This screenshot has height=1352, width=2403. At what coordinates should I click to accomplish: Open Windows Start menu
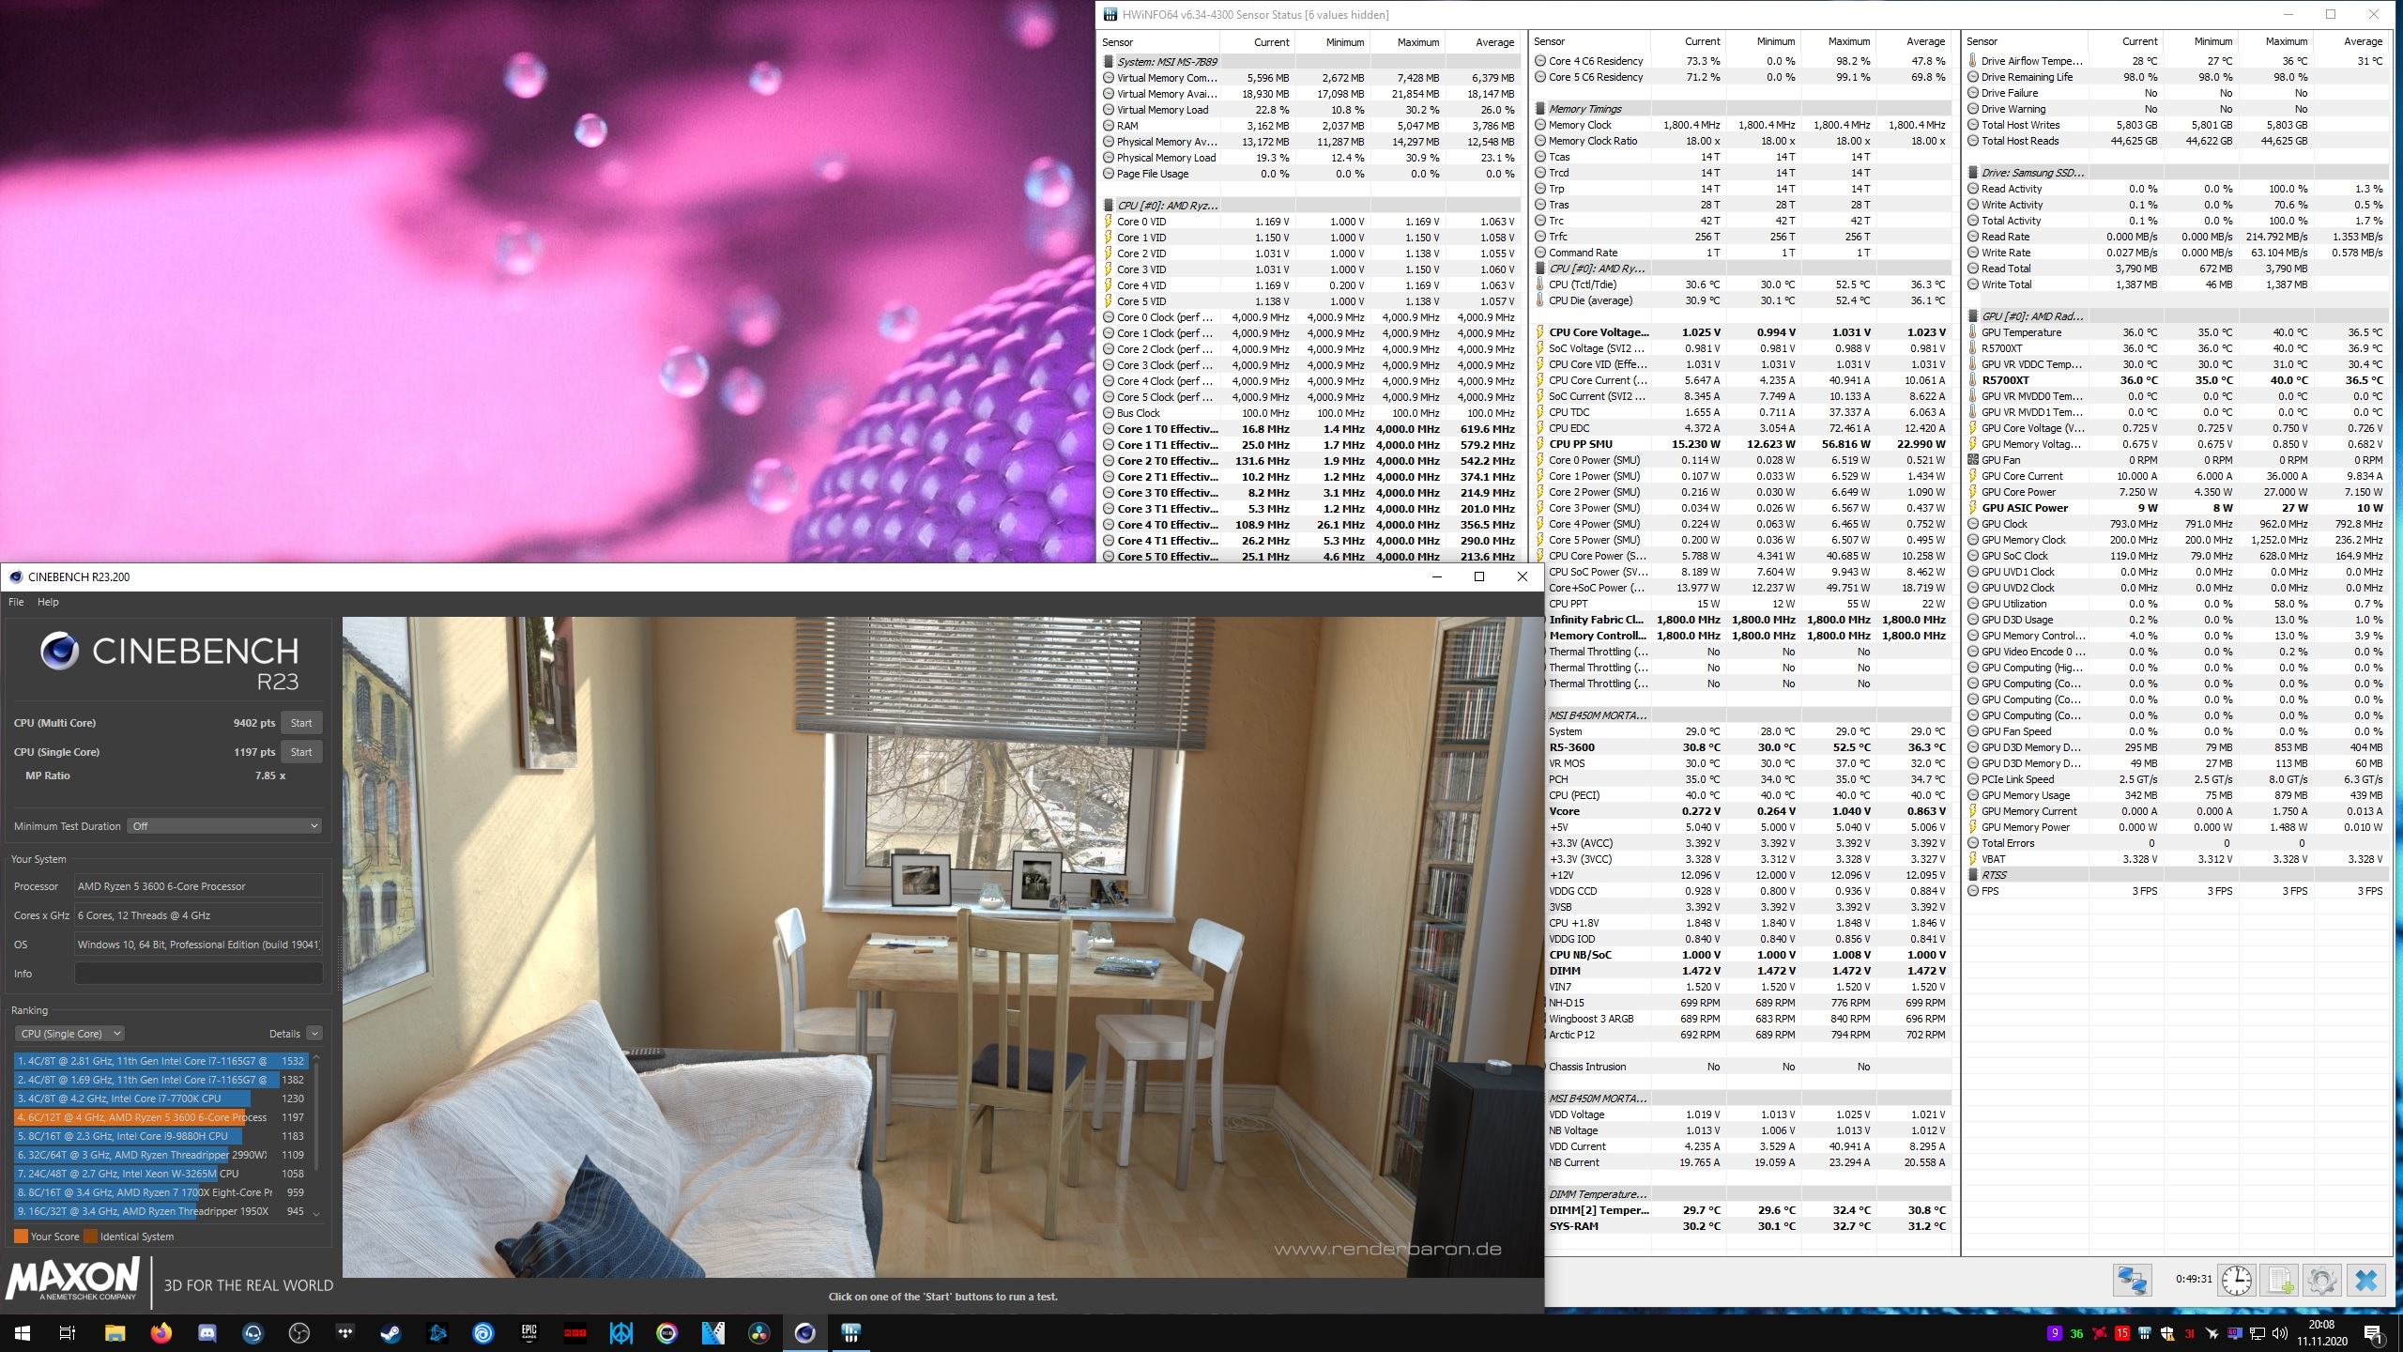(23, 1332)
